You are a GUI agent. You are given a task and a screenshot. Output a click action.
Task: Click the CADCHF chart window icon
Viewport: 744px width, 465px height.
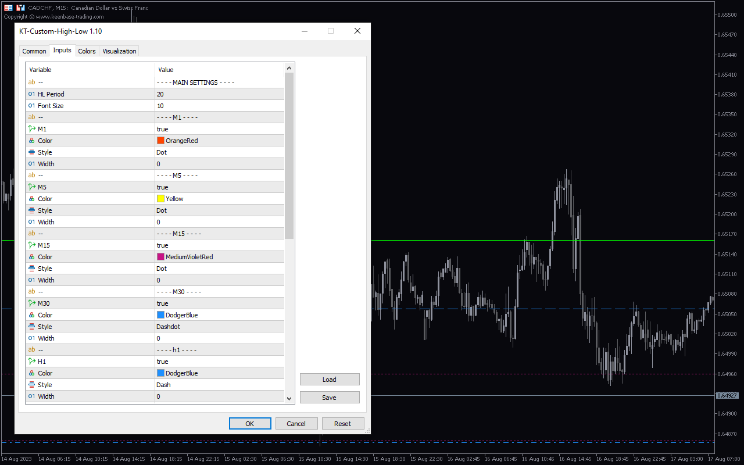point(8,8)
